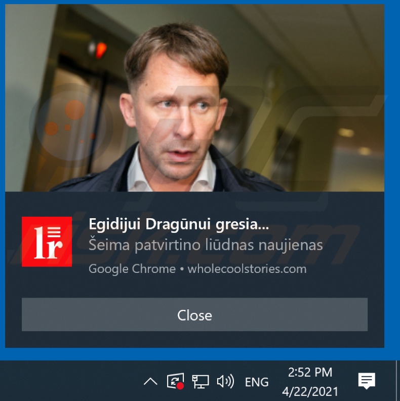Click the red dot badge on sync icon

tap(180, 386)
